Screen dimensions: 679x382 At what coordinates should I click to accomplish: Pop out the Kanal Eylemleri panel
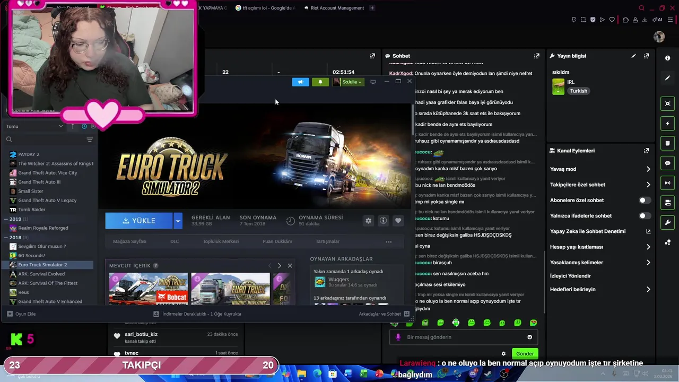[x=646, y=151]
